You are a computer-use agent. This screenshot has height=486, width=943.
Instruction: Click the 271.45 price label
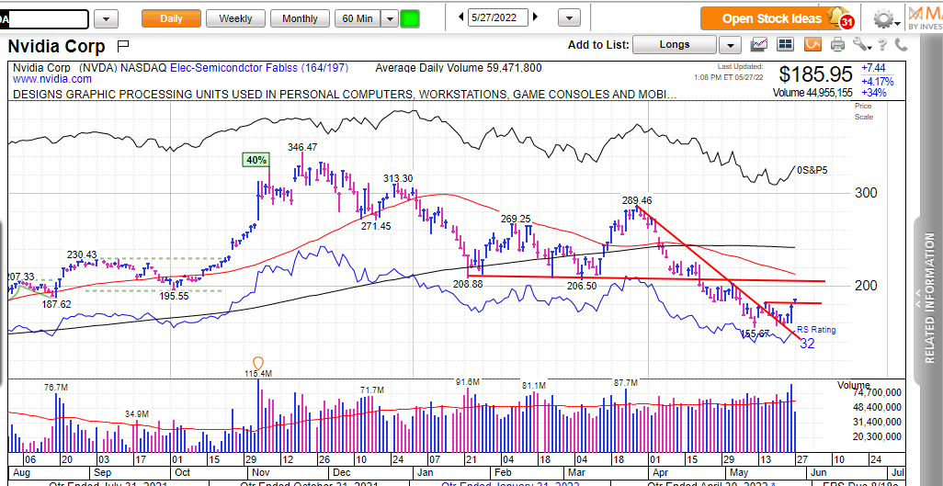click(x=376, y=226)
